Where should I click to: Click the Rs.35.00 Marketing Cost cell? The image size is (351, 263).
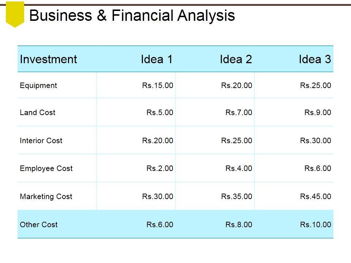[x=237, y=197]
